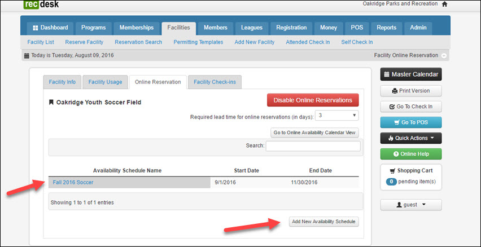This screenshot has width=481, height=247.
Task: Click the Oakridge Parks and Recreation text
Action: point(400,4)
